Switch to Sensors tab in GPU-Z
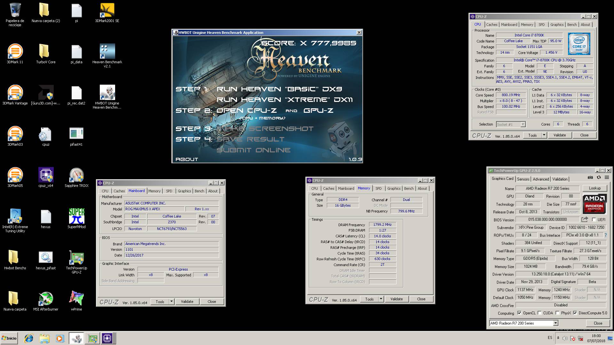 click(x=523, y=179)
